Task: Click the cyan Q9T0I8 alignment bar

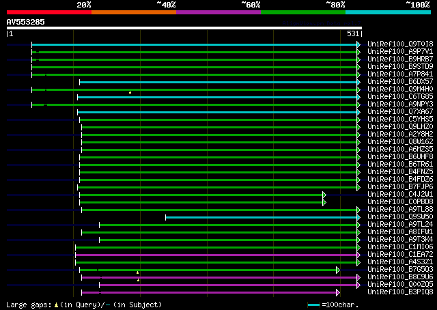Action: 194,44
